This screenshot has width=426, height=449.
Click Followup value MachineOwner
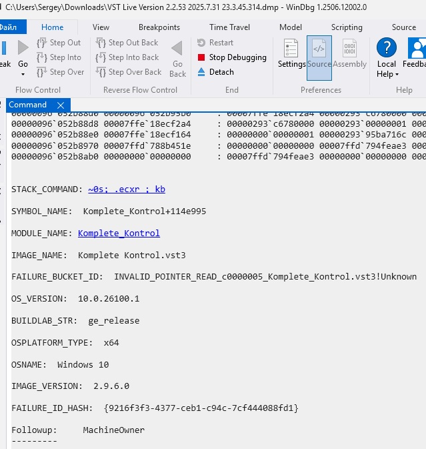click(x=114, y=430)
